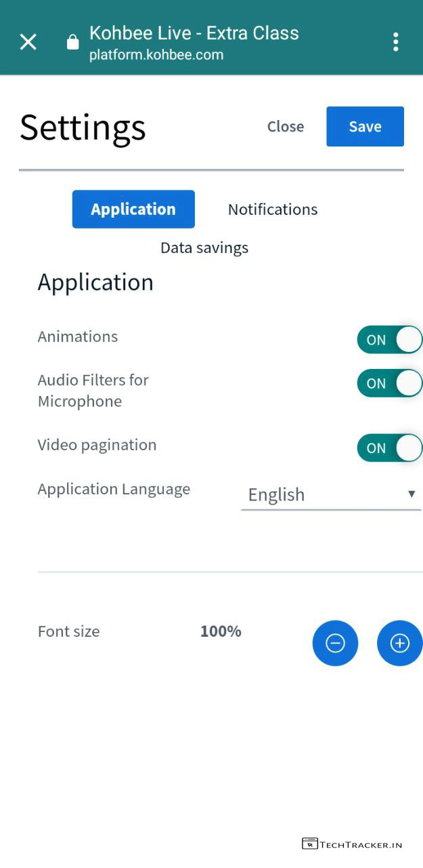
Task: Open the Application Language dropdown
Action: tap(330, 495)
